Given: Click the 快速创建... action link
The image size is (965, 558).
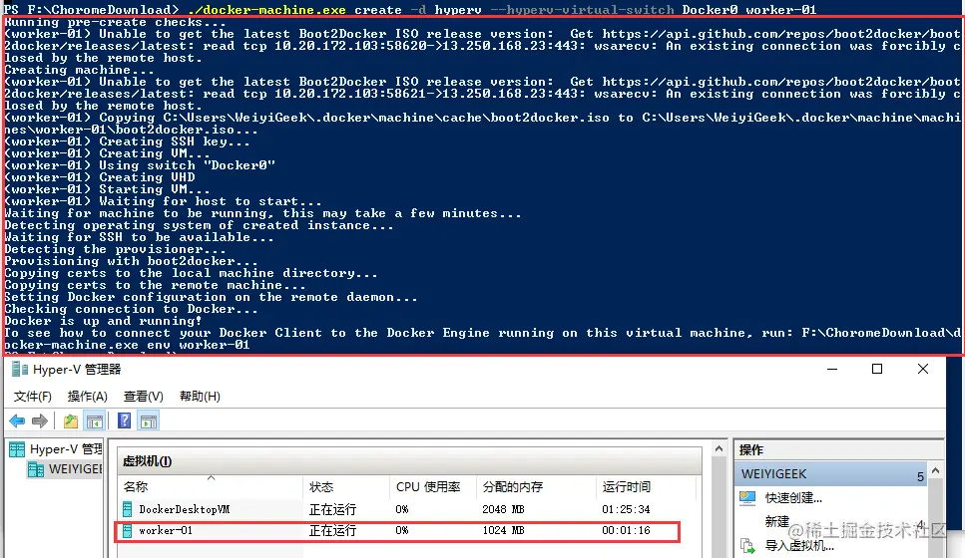Looking at the screenshot, I should pyautogui.click(x=793, y=498).
